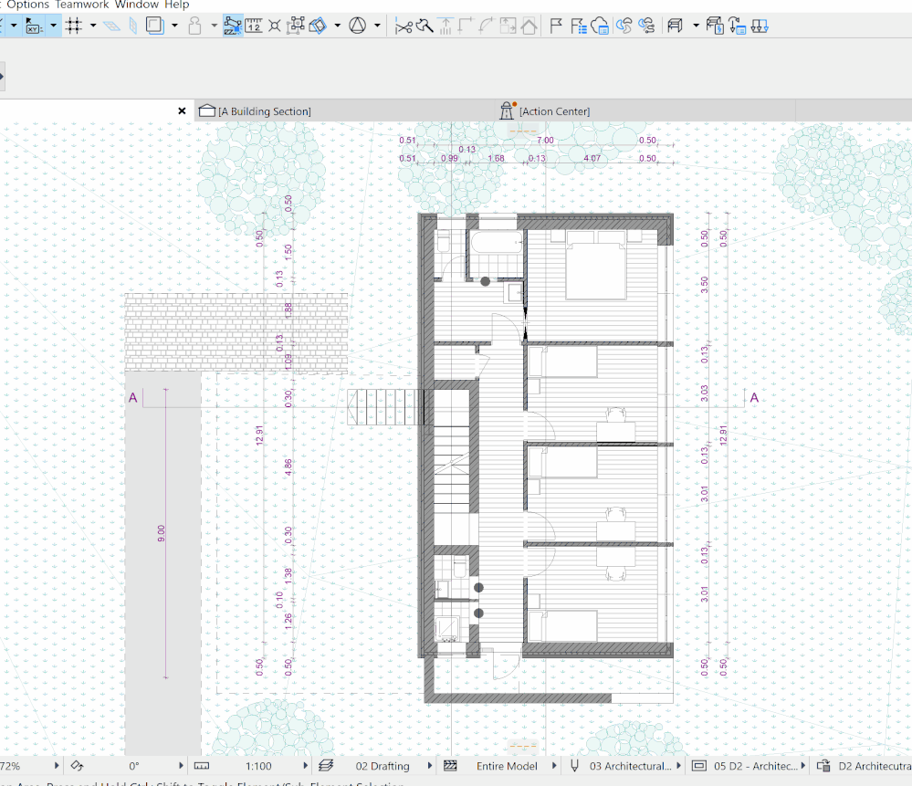Click the Intersect corner icon
The height and width of the screenshot is (786, 912).
coord(466,26)
